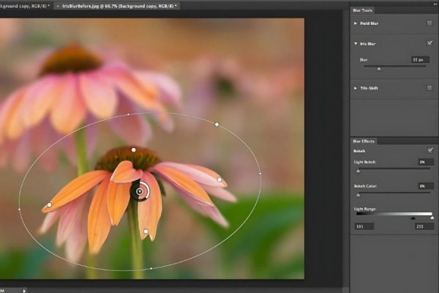This screenshot has width=439, height=293.
Task: Expand the Tilt-Shift section
Action: point(356,88)
